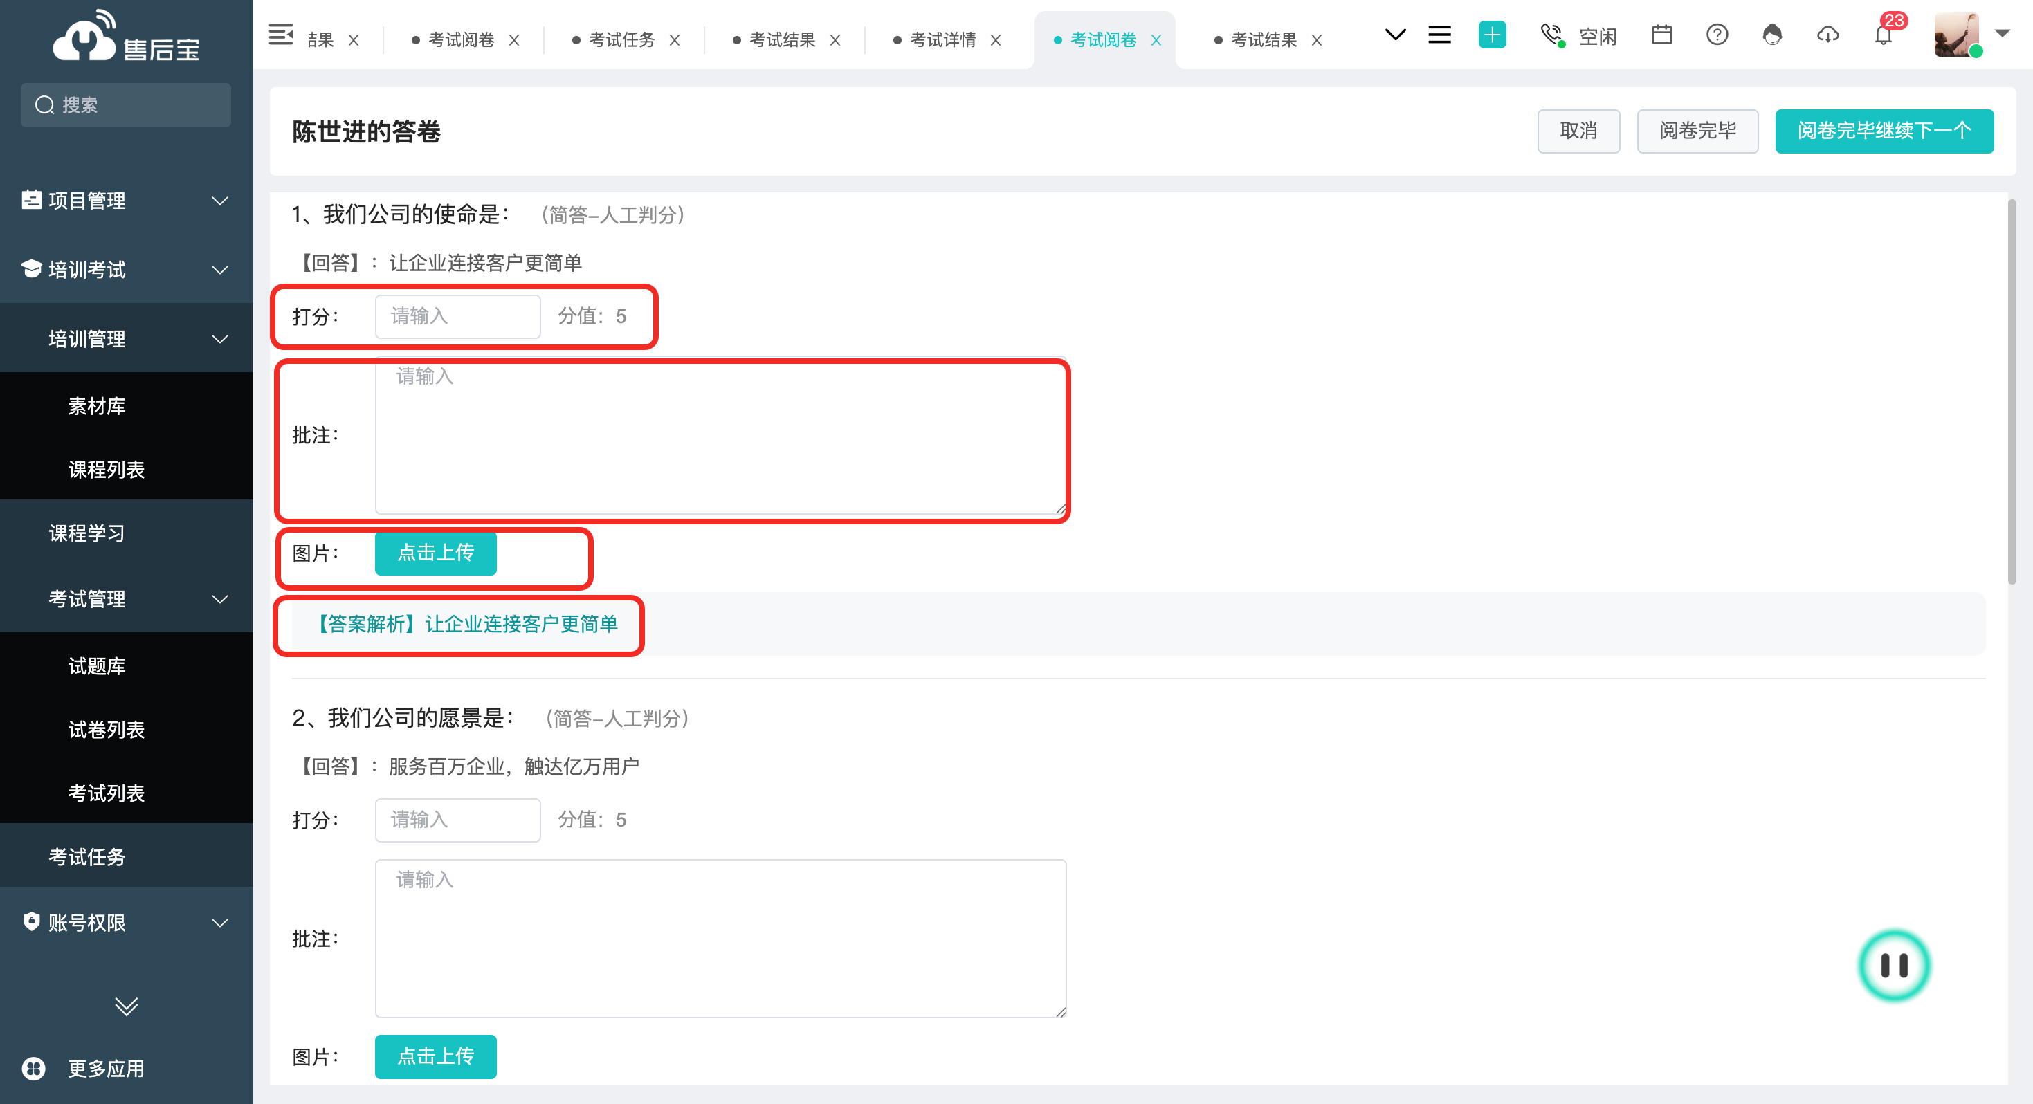Switch to the 考试结果 tab left of 考试详情

(781, 39)
